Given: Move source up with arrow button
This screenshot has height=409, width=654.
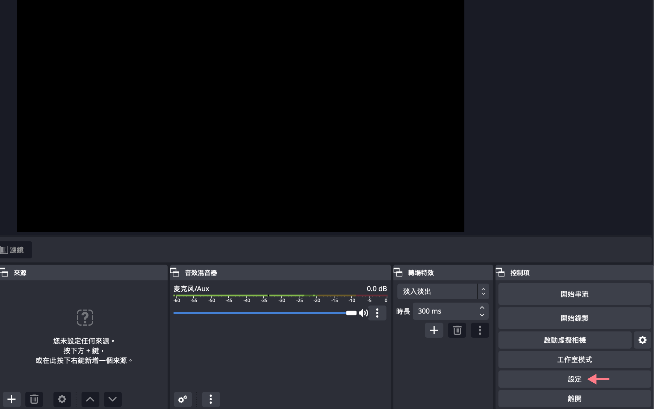Looking at the screenshot, I should point(90,399).
